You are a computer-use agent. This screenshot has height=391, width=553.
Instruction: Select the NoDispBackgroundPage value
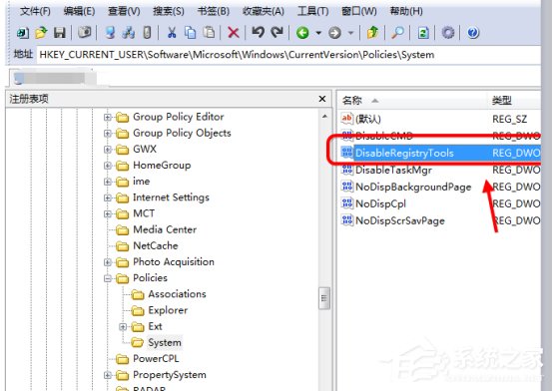click(413, 188)
